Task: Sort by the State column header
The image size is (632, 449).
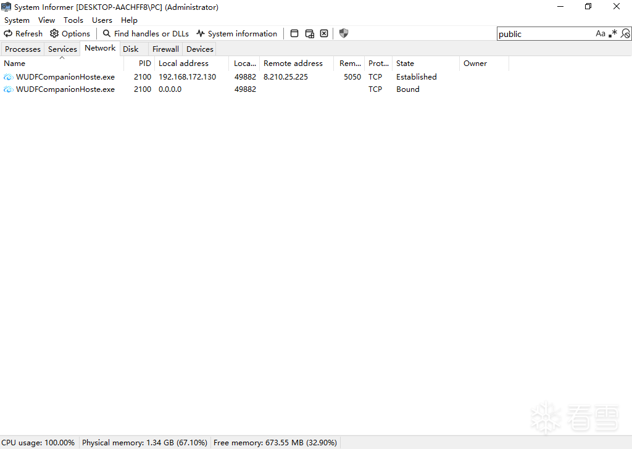Action: [x=405, y=64]
